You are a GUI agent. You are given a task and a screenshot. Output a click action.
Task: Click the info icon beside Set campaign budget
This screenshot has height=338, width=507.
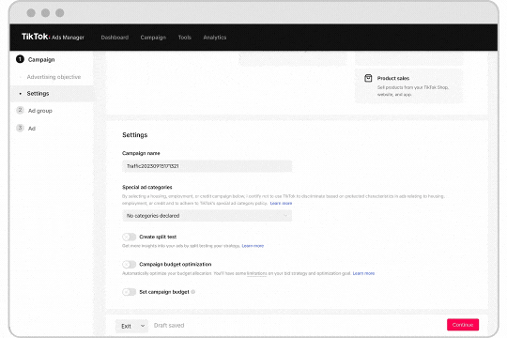[193, 292]
